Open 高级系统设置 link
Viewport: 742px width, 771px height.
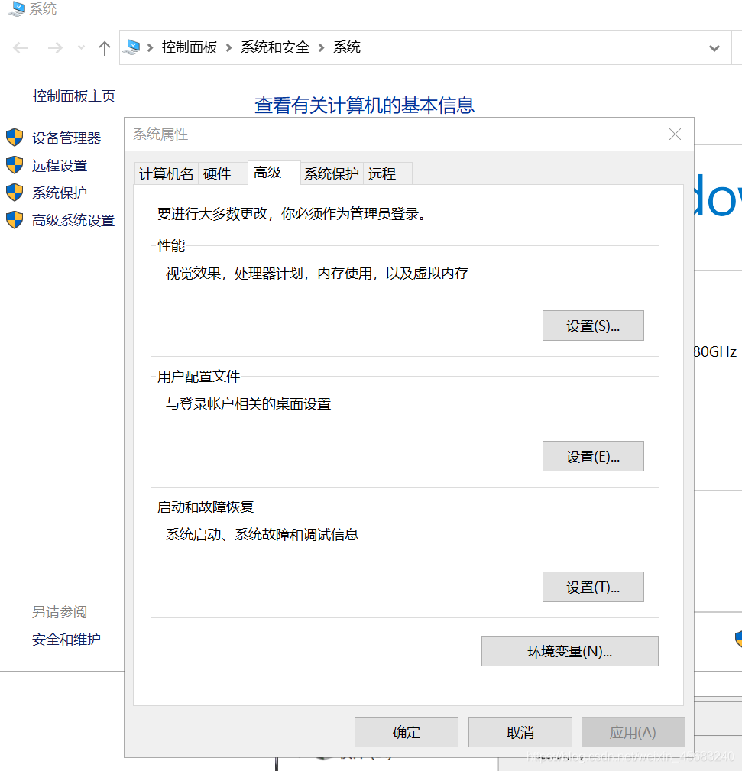click(x=73, y=220)
